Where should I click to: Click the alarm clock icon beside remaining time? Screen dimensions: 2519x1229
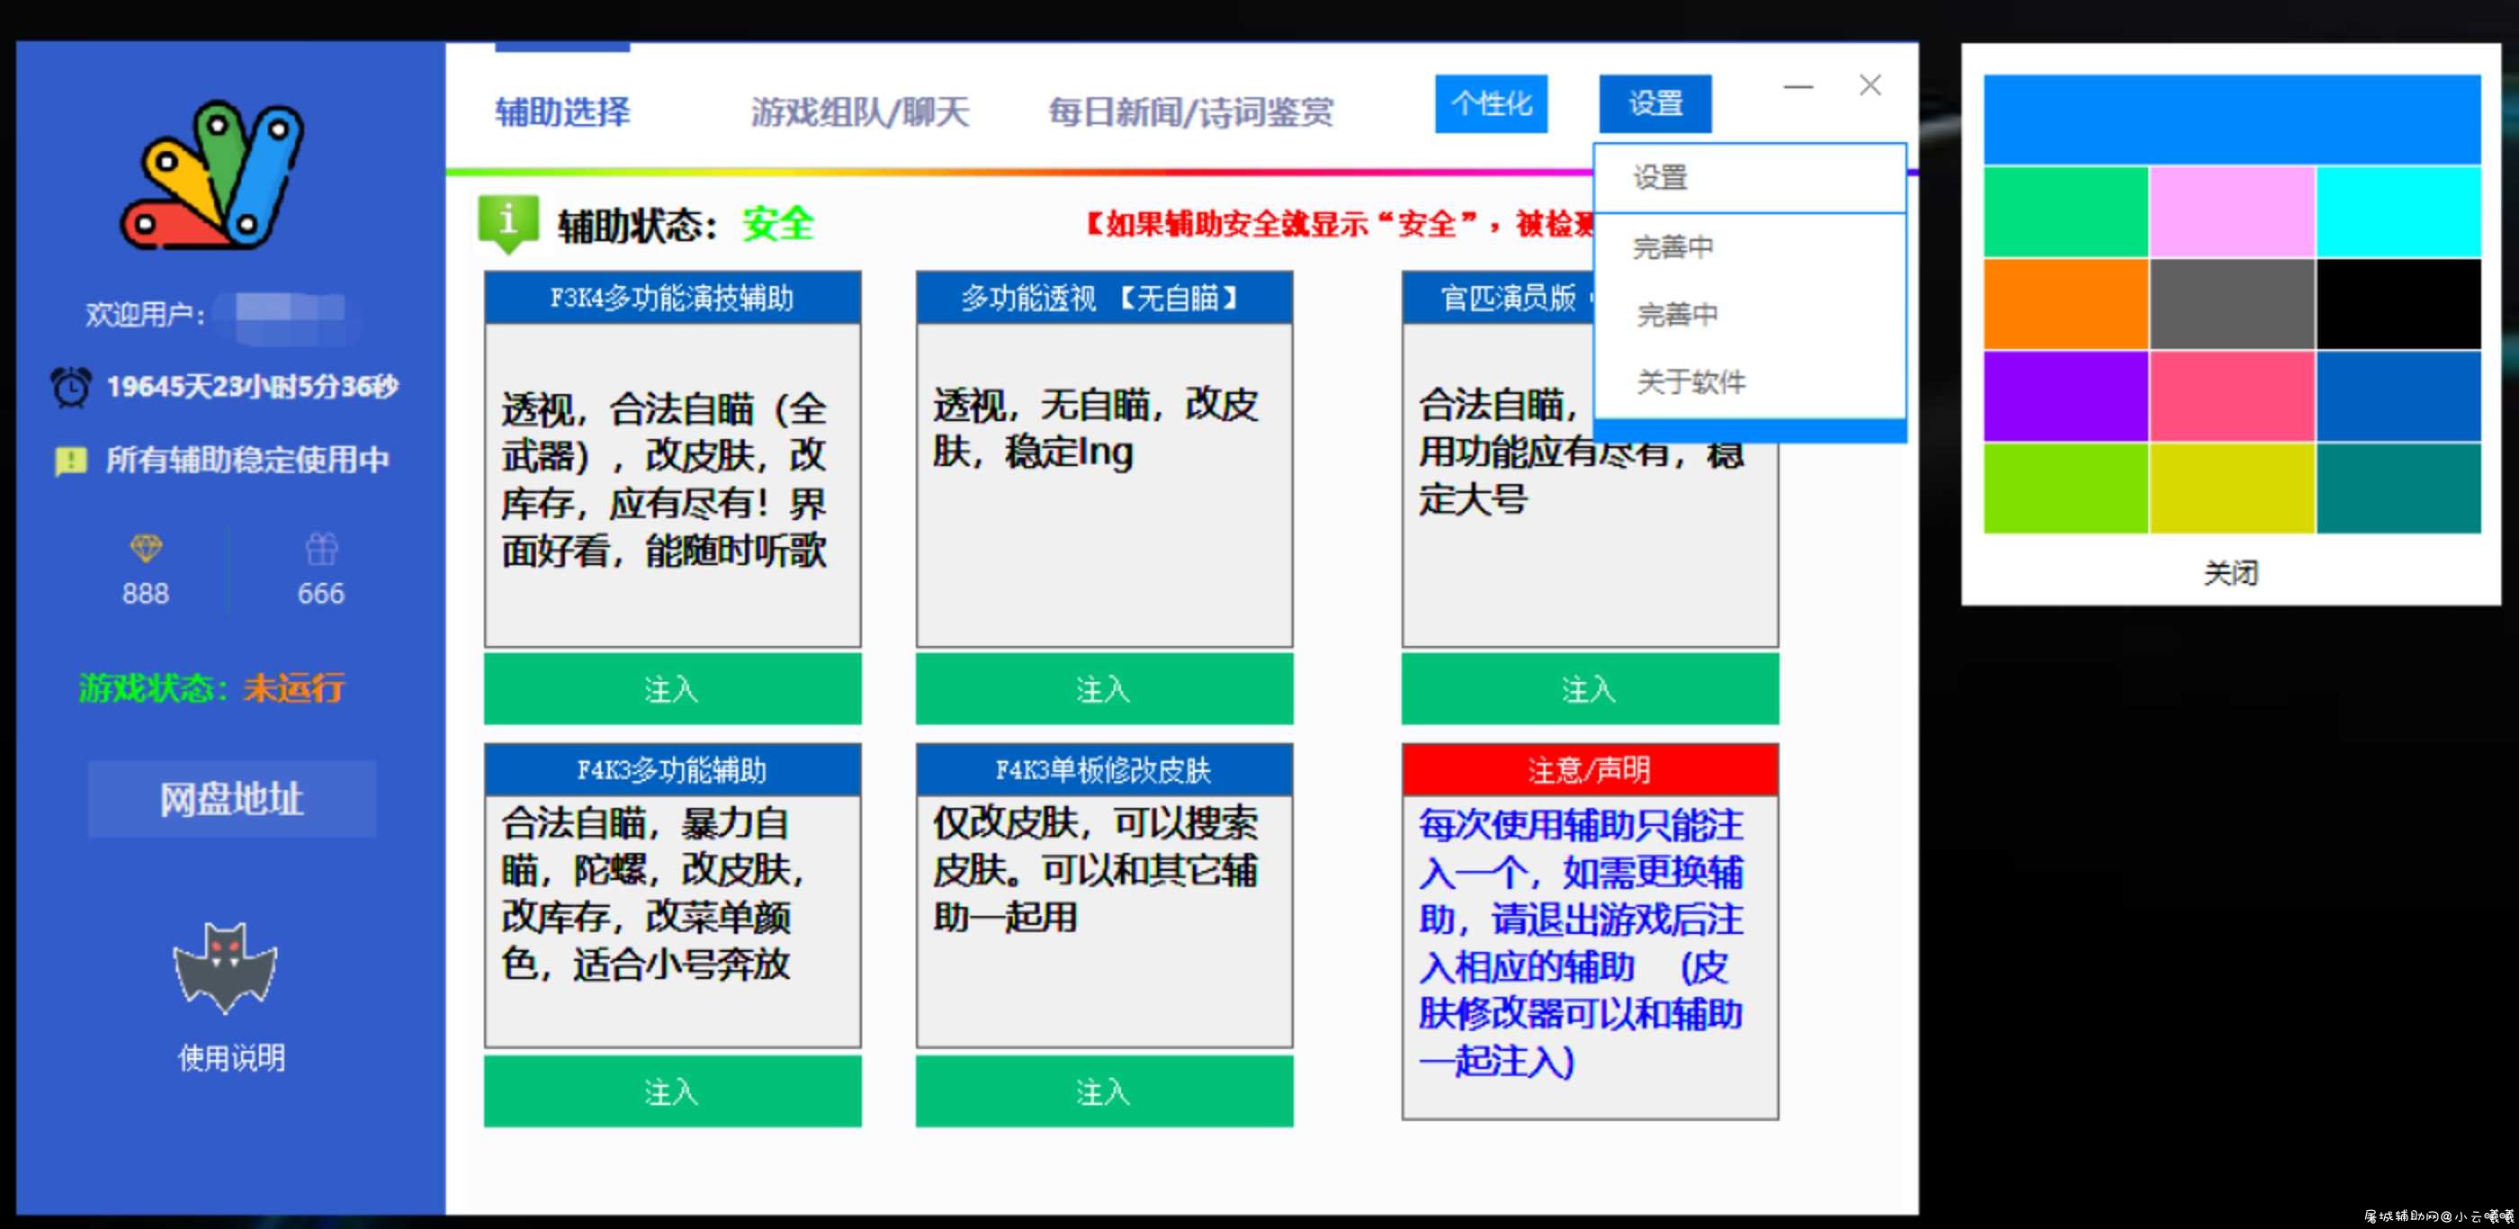tap(71, 387)
